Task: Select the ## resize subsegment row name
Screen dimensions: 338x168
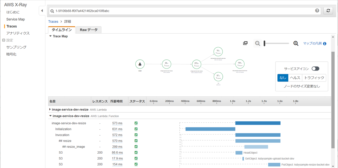Action: 65,141
